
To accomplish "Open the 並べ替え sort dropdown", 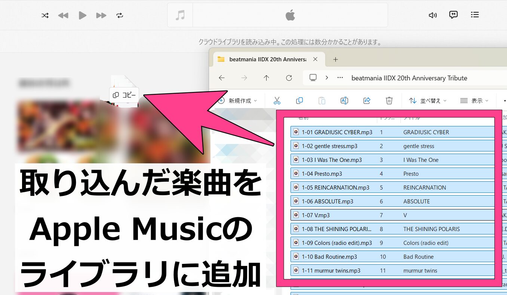I will pos(428,101).
